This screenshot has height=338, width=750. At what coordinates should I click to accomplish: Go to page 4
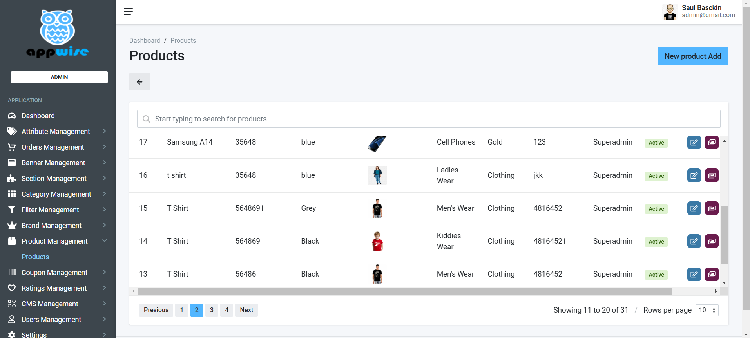(x=226, y=310)
